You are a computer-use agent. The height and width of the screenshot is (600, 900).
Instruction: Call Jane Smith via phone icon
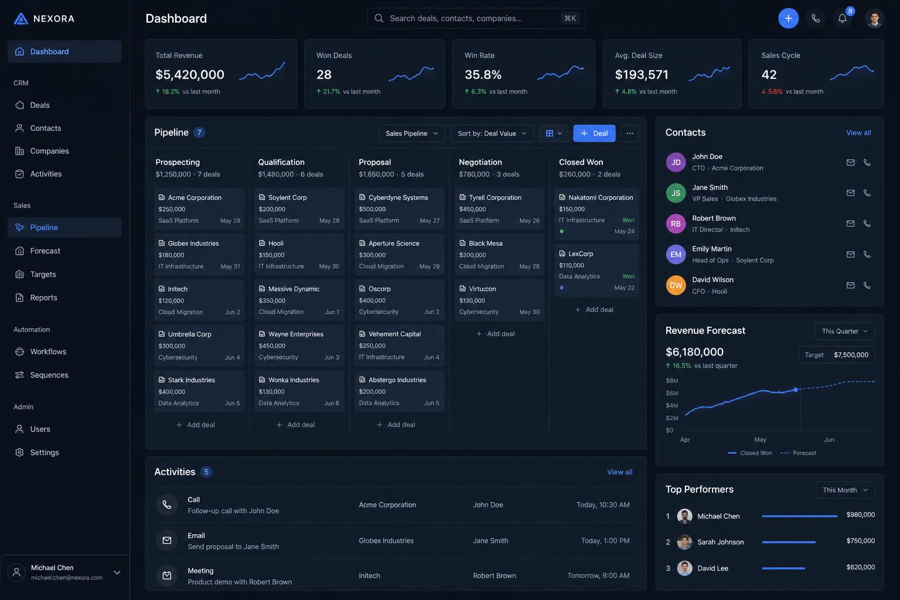tap(867, 193)
